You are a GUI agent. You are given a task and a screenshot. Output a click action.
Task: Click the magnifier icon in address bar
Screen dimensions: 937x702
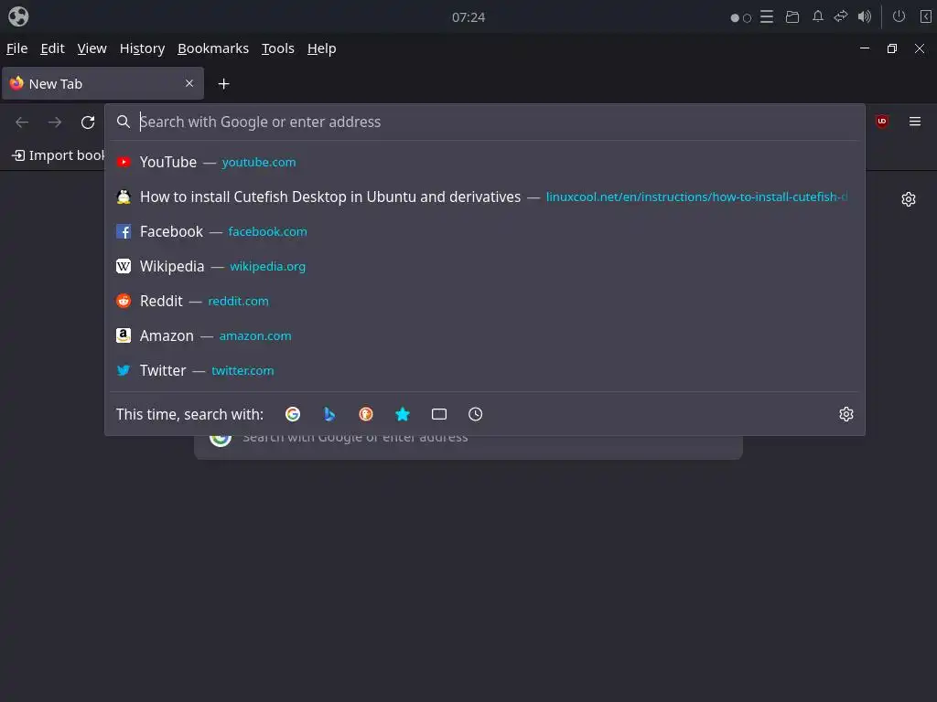pos(124,122)
